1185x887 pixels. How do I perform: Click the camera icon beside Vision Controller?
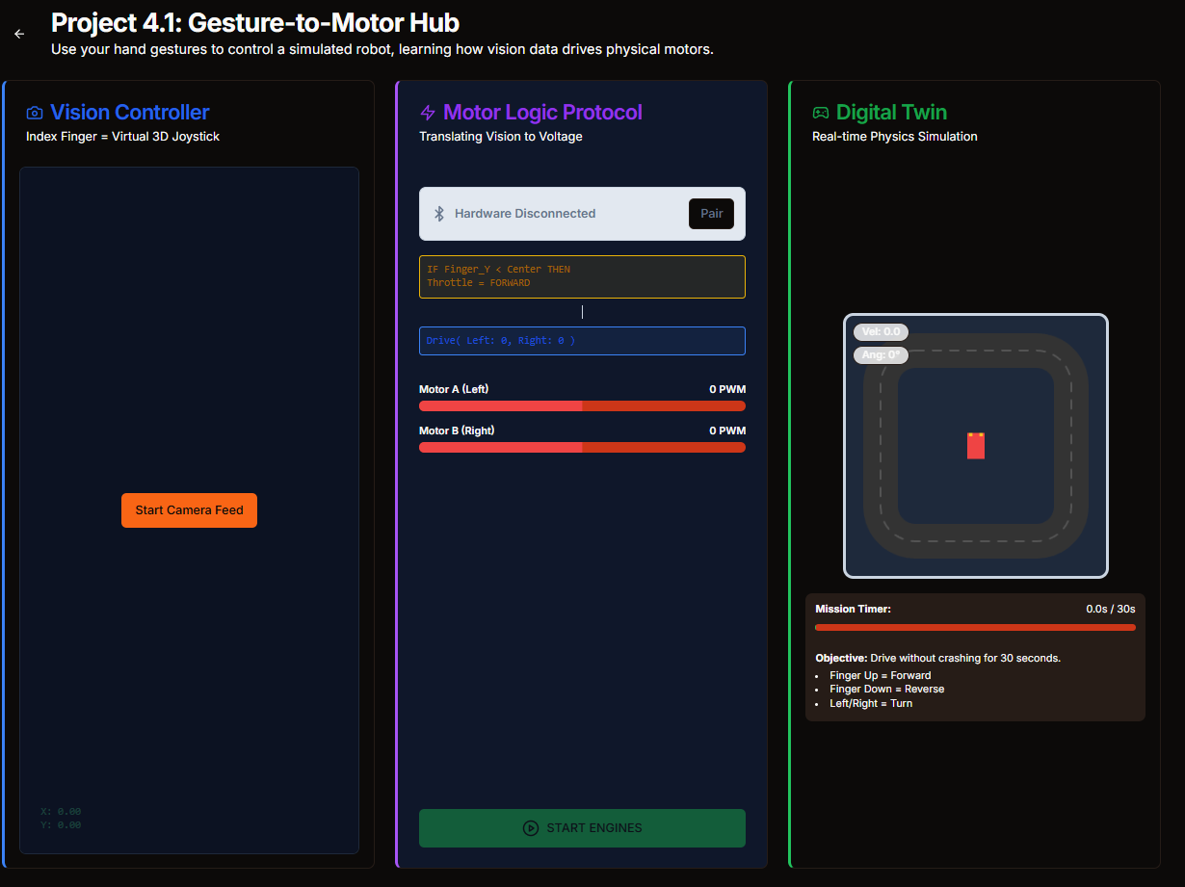coord(35,113)
